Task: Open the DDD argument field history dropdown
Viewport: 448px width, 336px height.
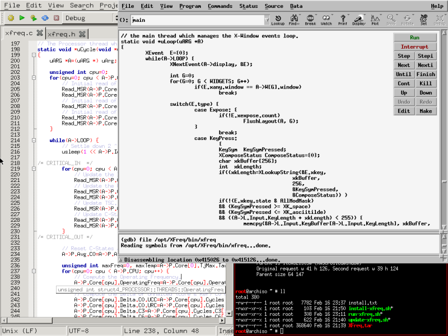Action: point(267,20)
